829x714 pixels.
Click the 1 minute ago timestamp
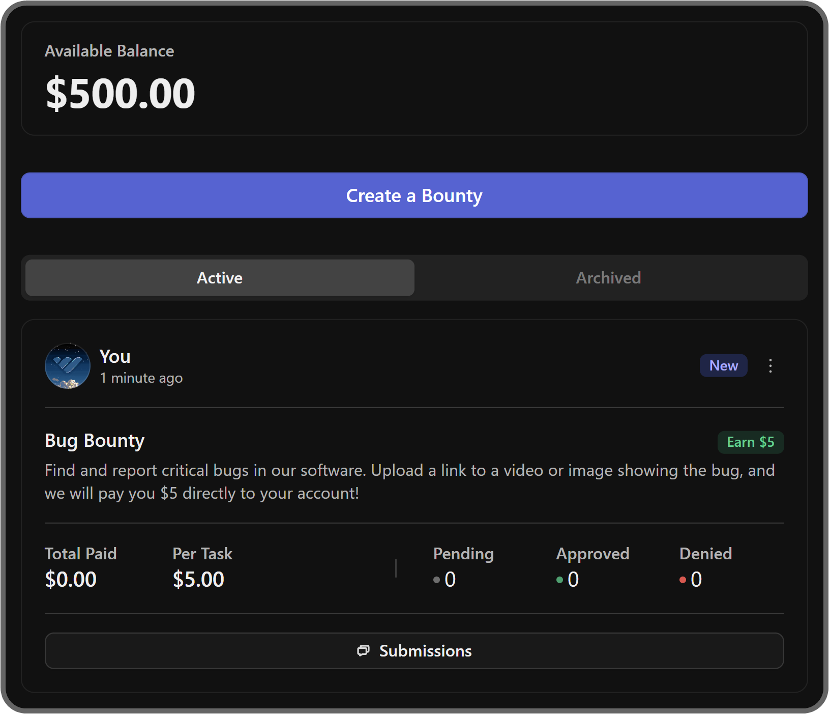click(141, 378)
